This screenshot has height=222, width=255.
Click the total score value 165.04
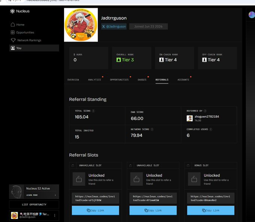pos(82,117)
